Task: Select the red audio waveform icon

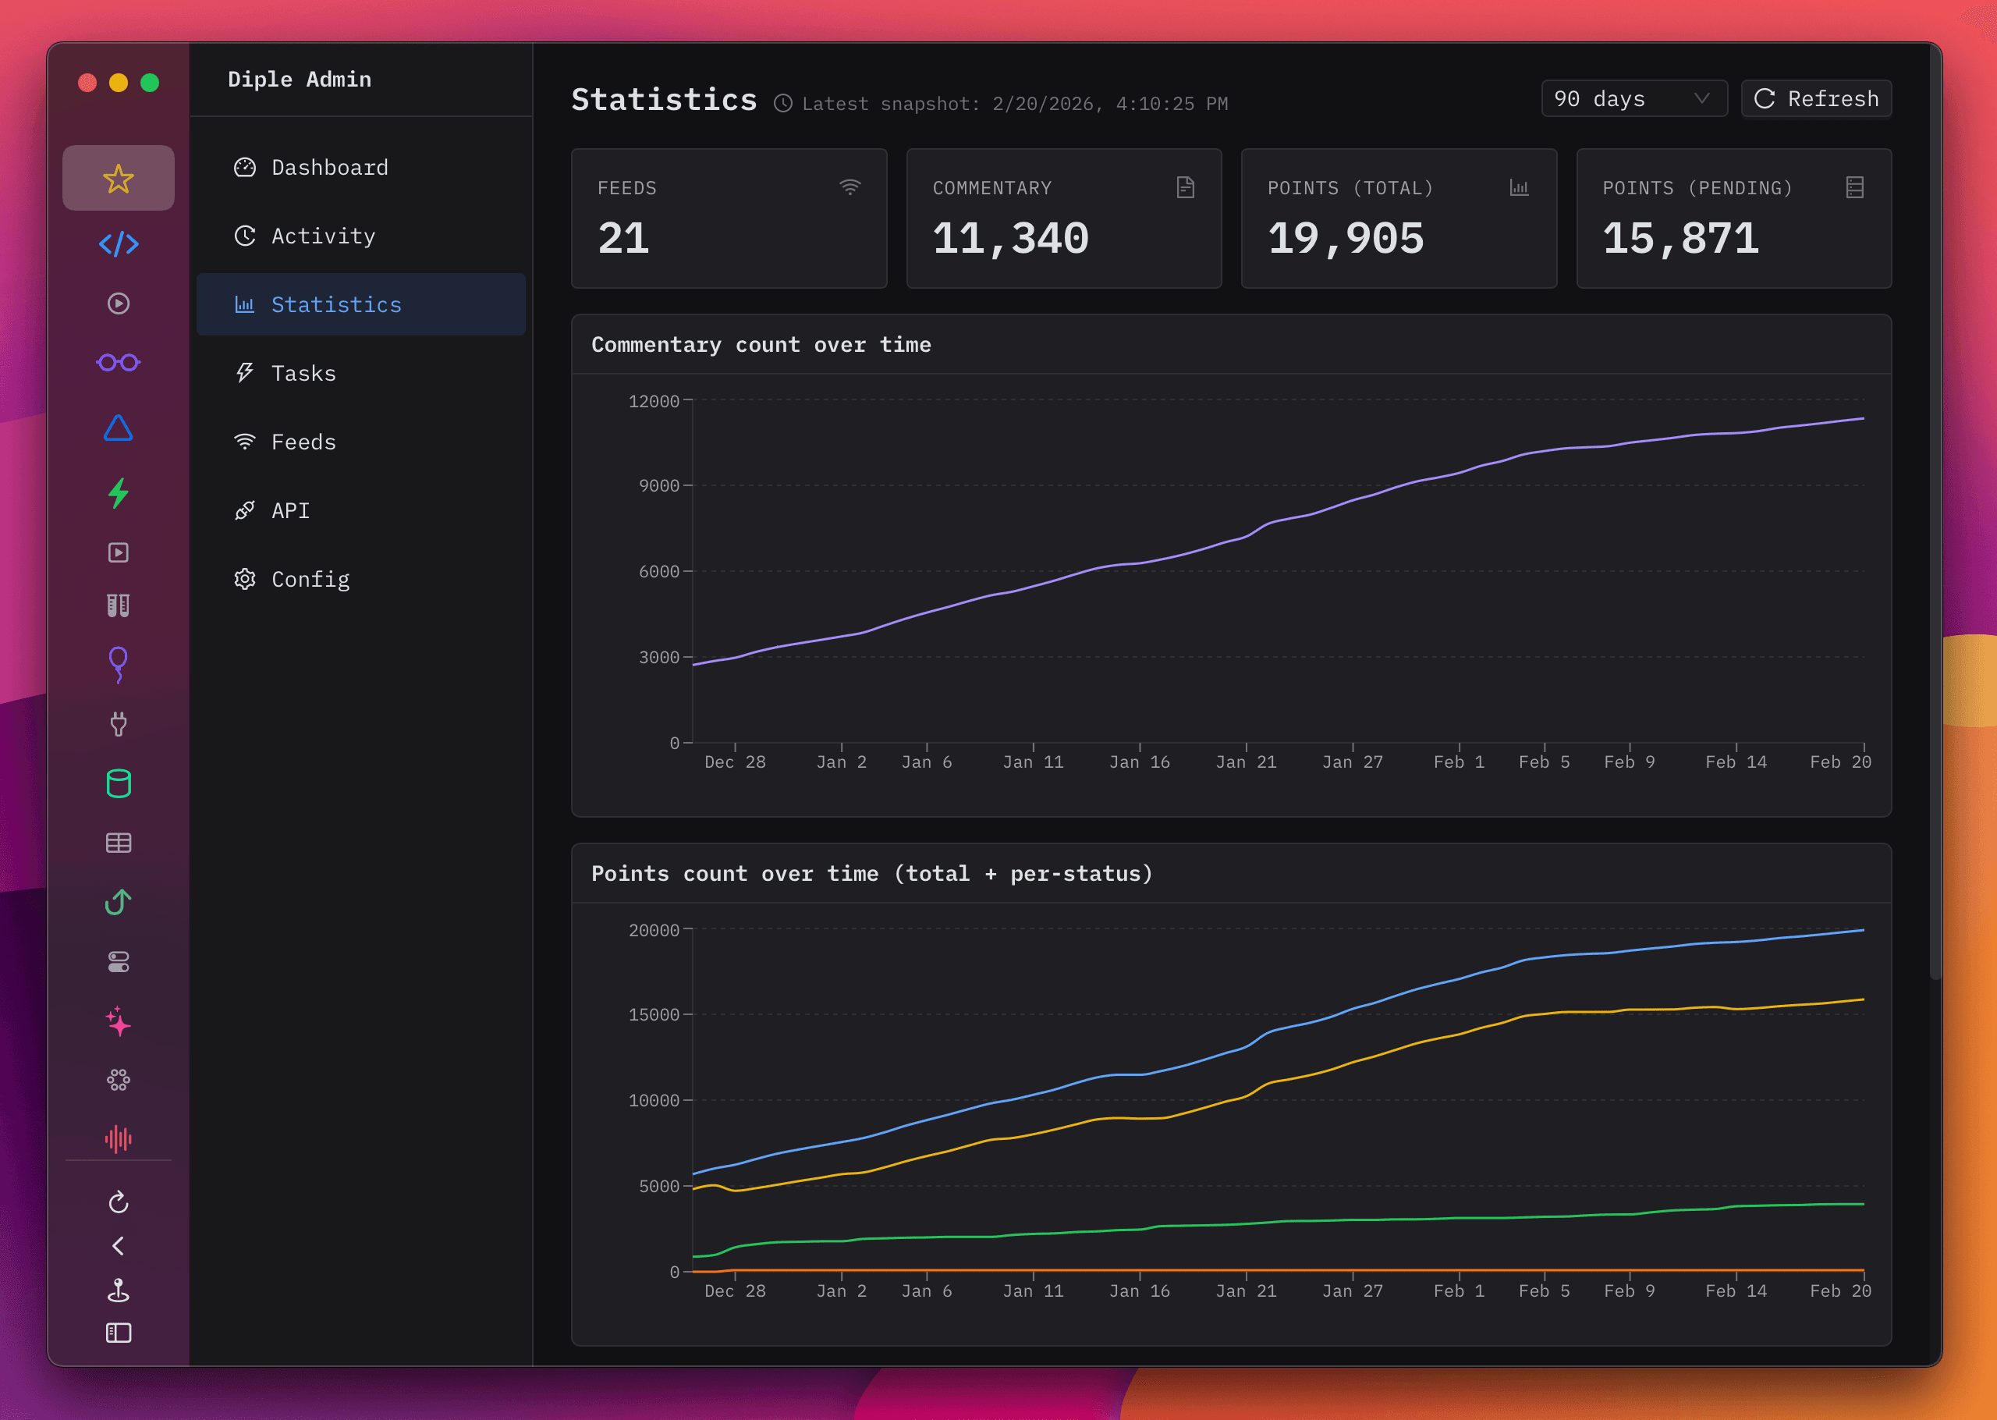Action: pyautogui.click(x=118, y=1138)
